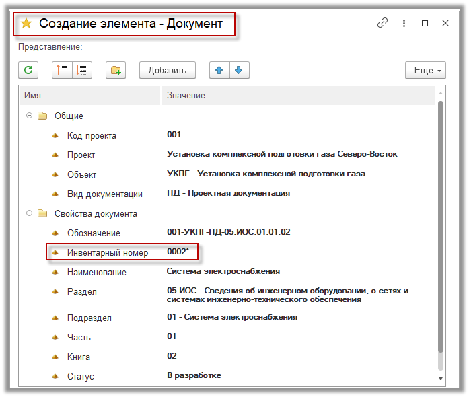Click the scrollbar up arrow

click(x=441, y=93)
